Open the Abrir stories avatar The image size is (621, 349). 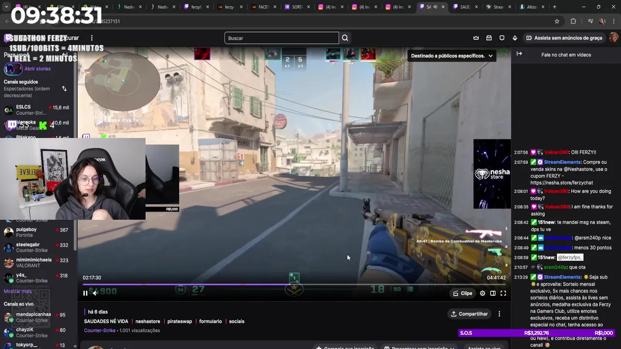click(13, 69)
